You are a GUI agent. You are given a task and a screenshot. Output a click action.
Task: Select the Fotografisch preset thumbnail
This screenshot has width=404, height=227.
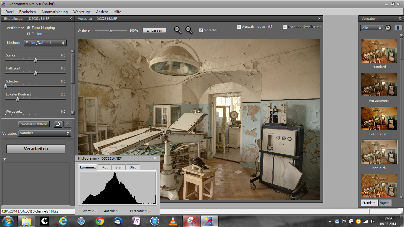379,118
